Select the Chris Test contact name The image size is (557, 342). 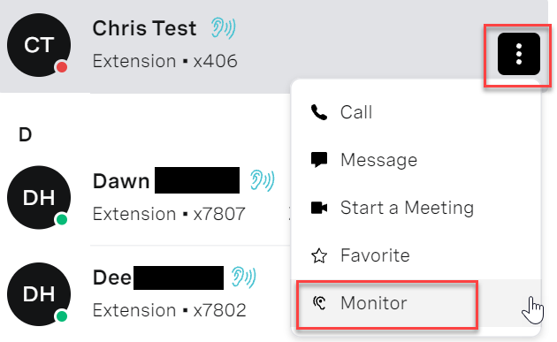[144, 28]
